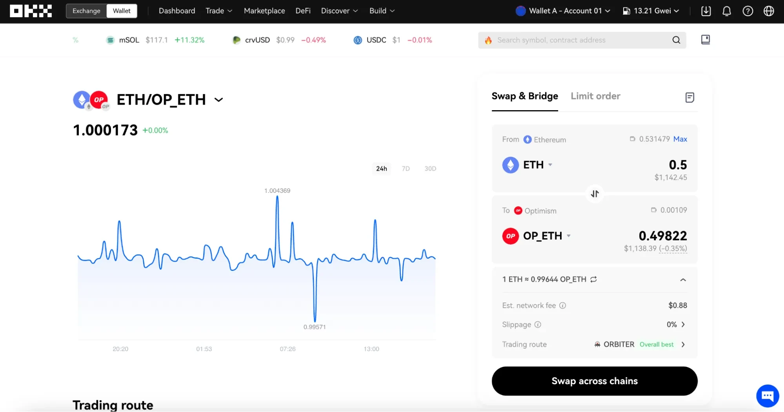Select the 24h chart range
784x412 pixels.
click(x=381, y=169)
